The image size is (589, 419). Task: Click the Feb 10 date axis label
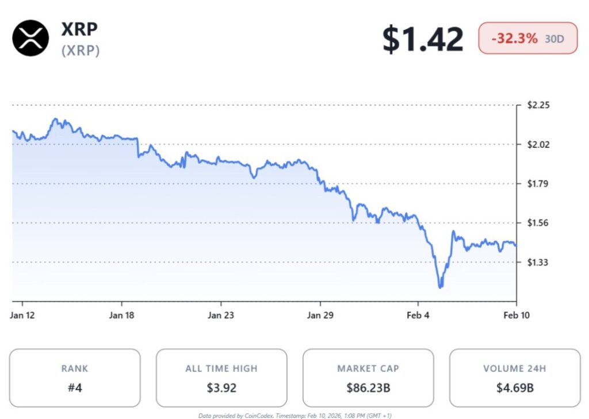point(516,315)
